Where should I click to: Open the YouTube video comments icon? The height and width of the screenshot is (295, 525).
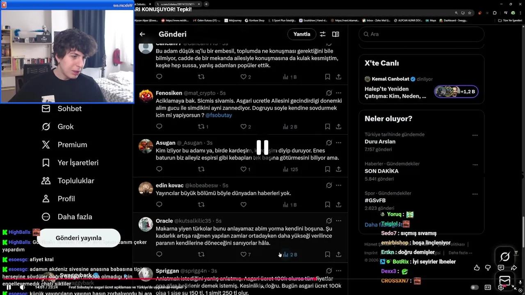(x=501, y=268)
